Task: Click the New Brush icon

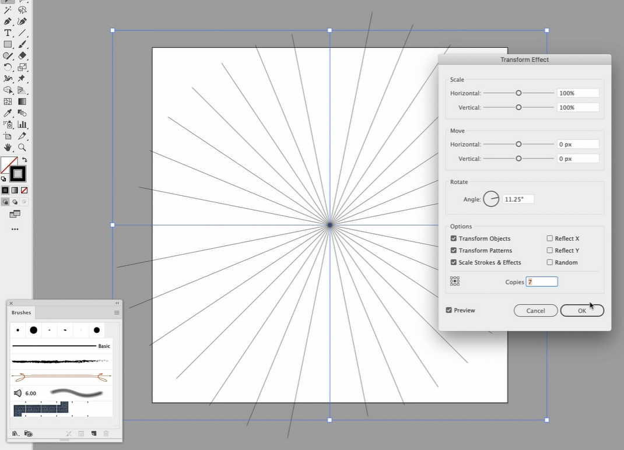Action: coord(93,434)
